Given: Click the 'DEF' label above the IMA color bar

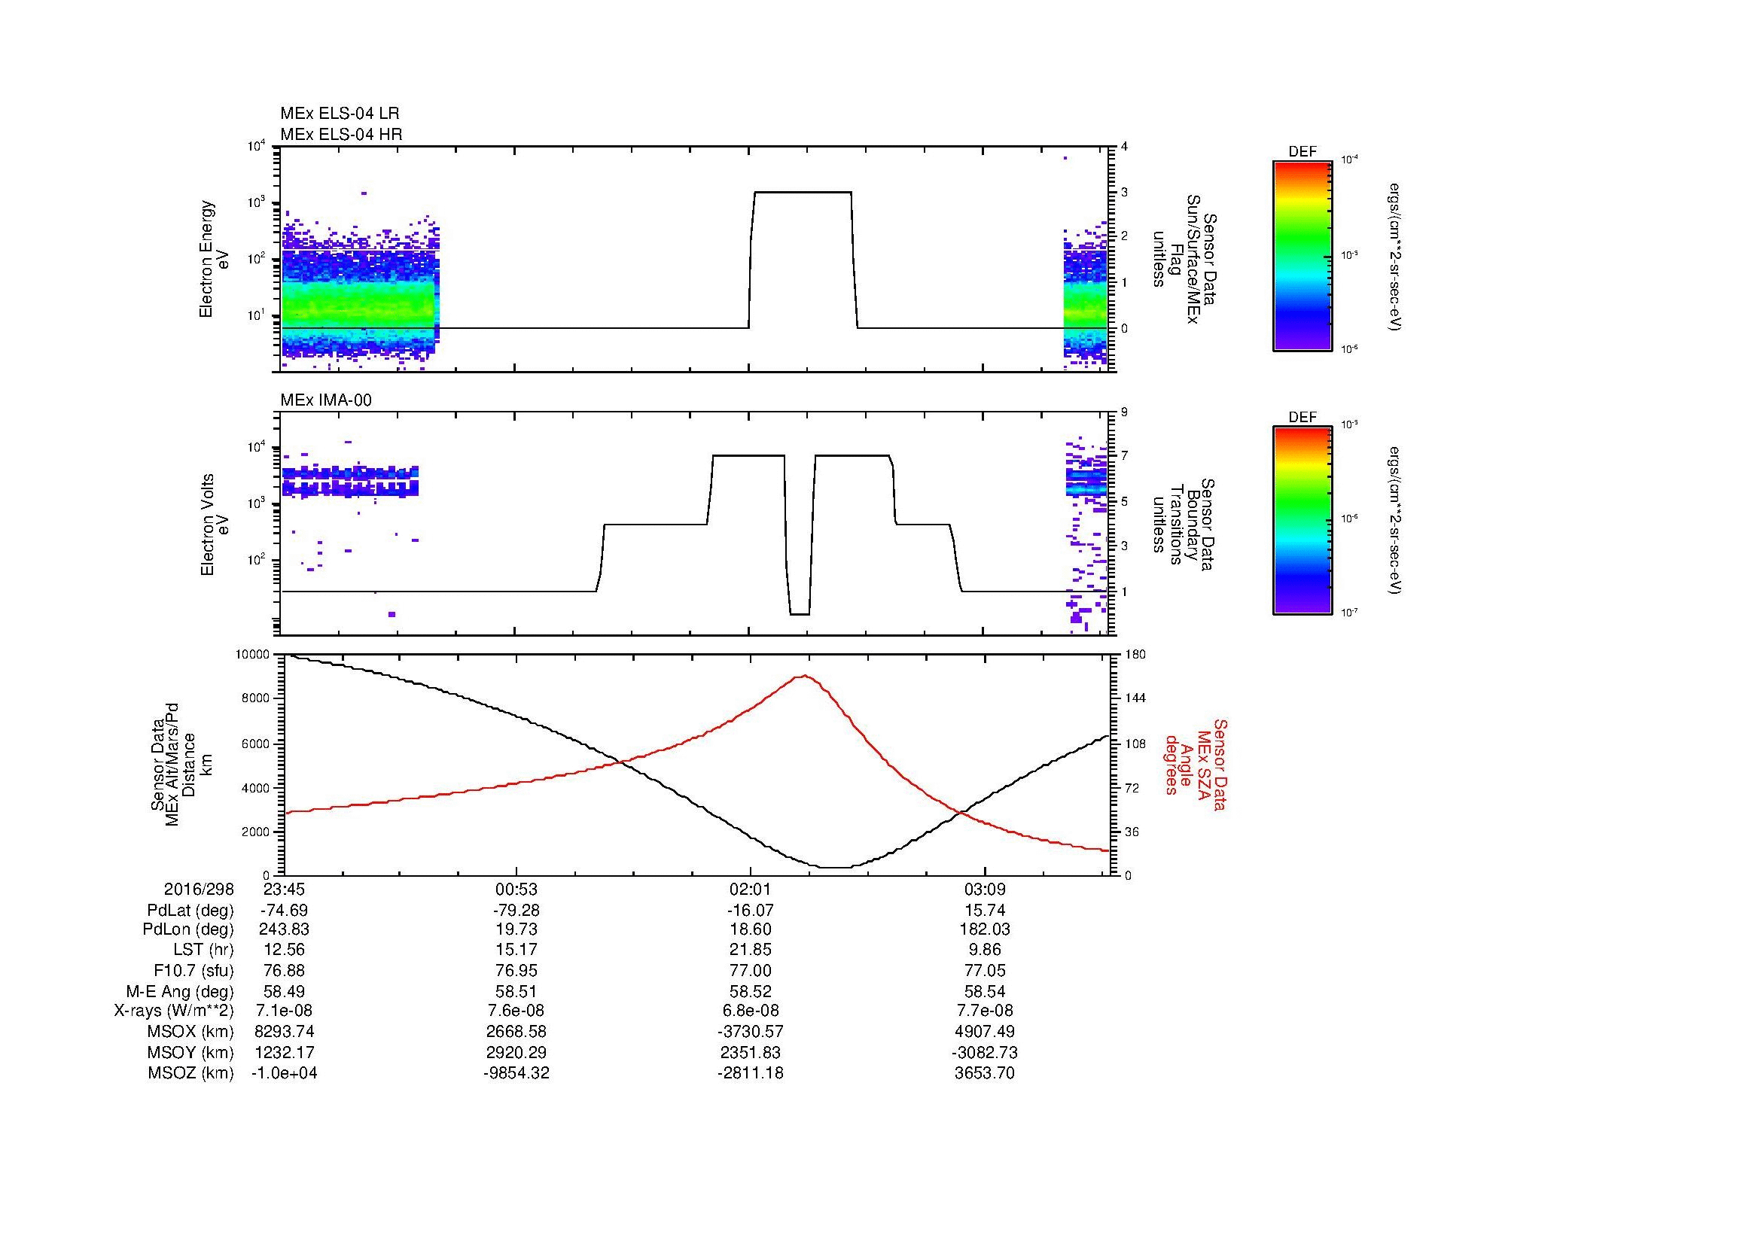Looking at the screenshot, I should [x=1302, y=417].
